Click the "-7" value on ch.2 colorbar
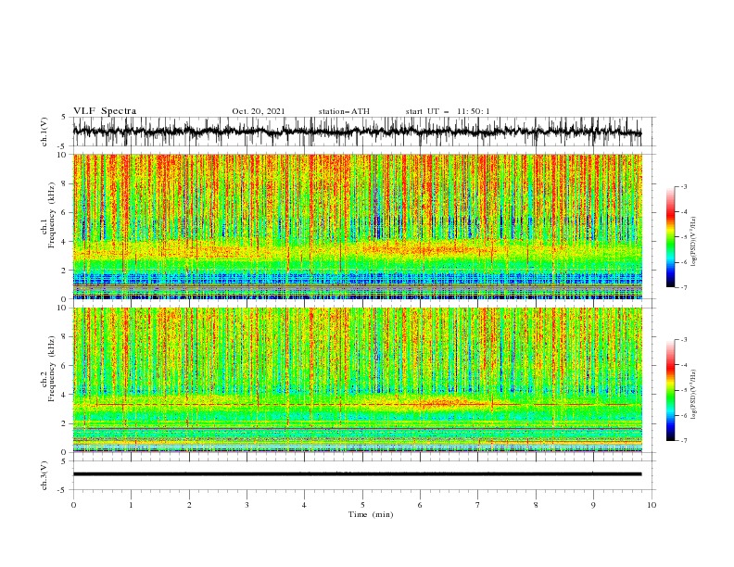 (x=684, y=441)
